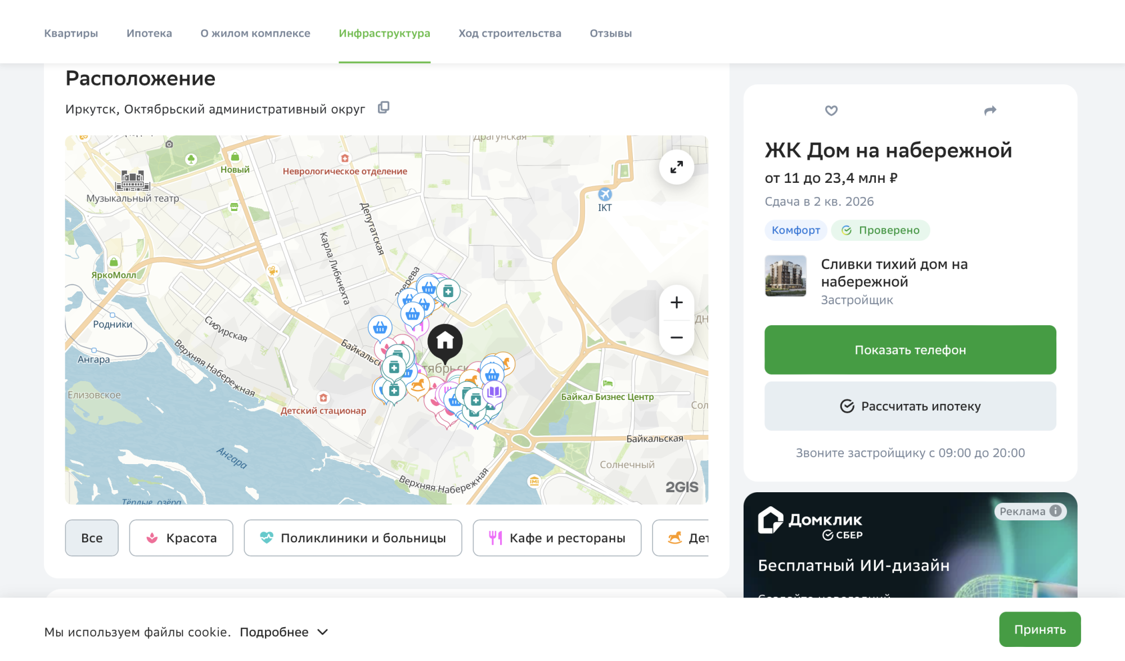
Task: Select the Все category filter
Action: point(92,538)
